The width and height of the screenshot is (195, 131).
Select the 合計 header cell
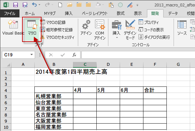point(155,90)
